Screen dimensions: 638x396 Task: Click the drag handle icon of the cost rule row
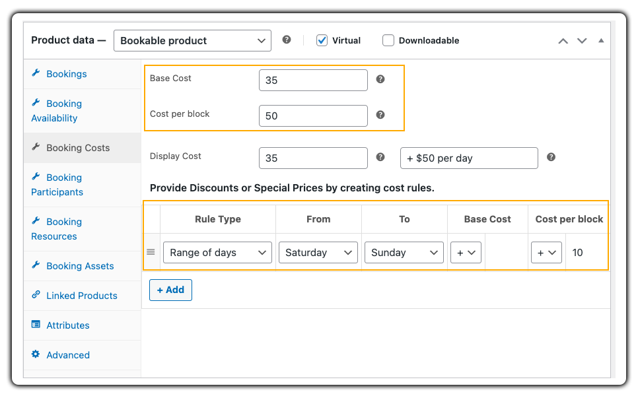(x=151, y=252)
